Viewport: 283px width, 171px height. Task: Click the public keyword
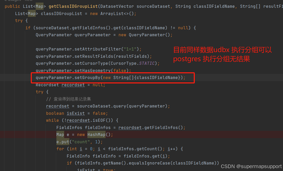tap(12, 6)
